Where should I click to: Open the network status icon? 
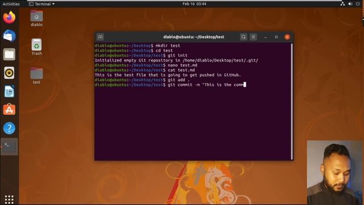[342, 4]
